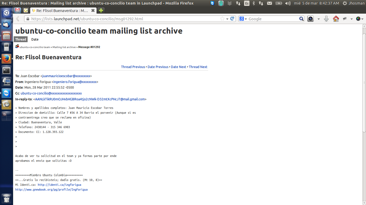Click the teal circular tray indicator
This screenshot has width=366, height=205.
[x=221, y=3]
